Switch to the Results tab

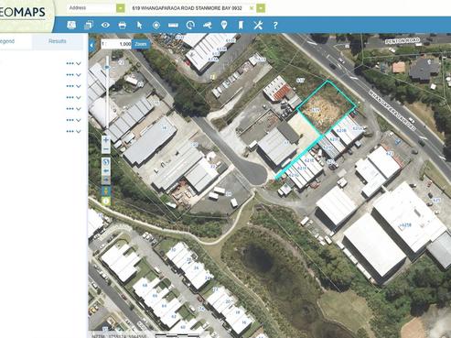pos(58,41)
